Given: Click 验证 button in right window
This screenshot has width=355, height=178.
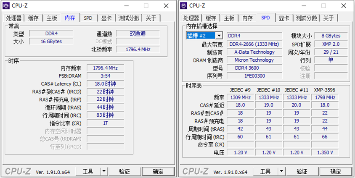Looking at the screenshot, I should tap(302, 172).
